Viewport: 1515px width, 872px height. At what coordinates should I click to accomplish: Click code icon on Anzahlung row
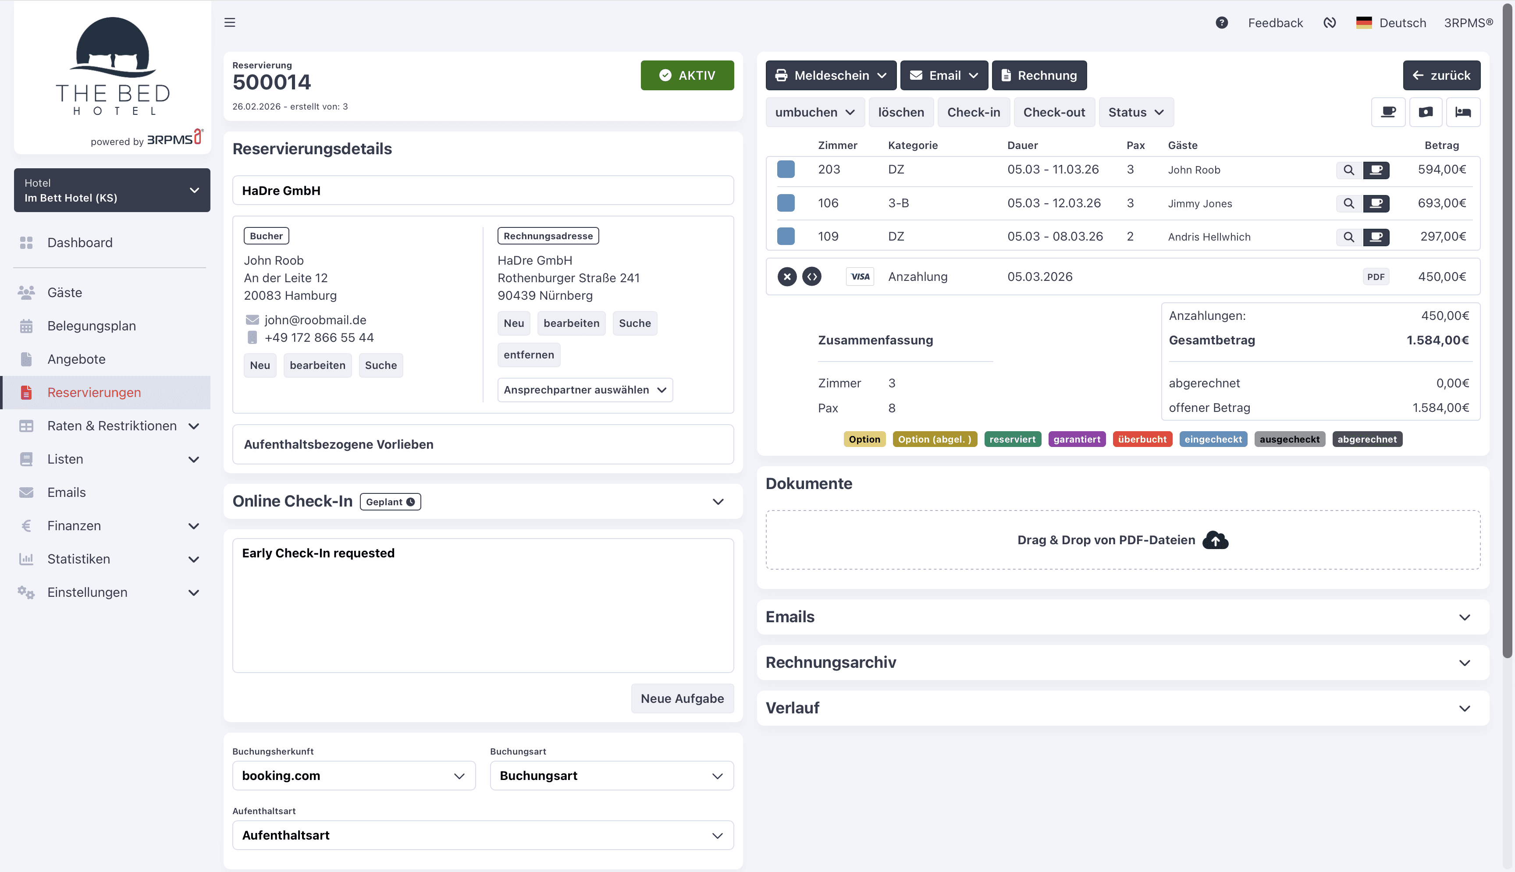pyautogui.click(x=812, y=276)
